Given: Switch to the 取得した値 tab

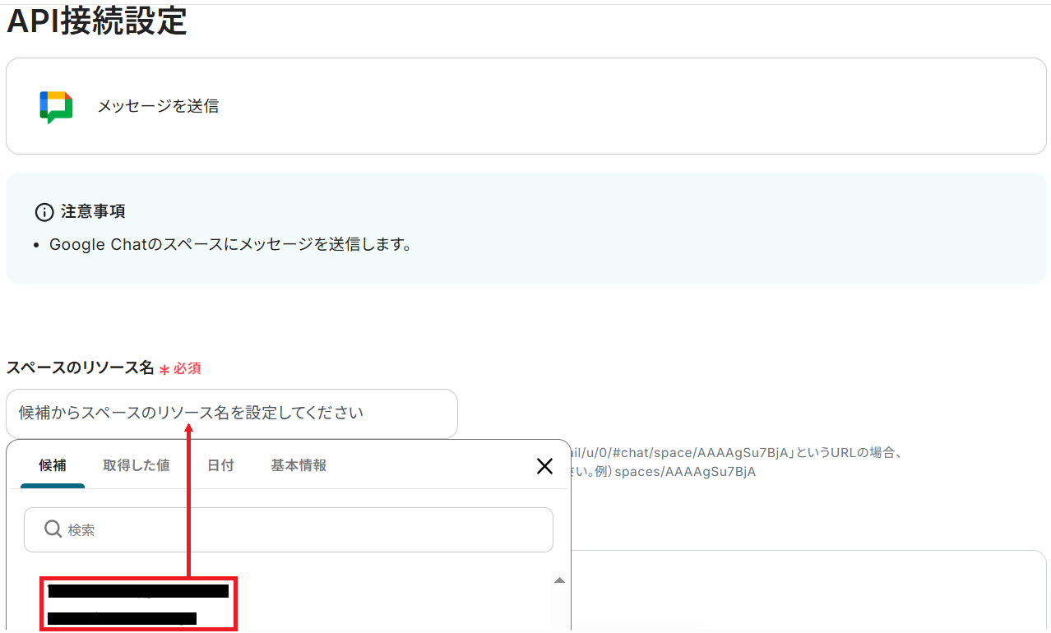Looking at the screenshot, I should tap(137, 465).
